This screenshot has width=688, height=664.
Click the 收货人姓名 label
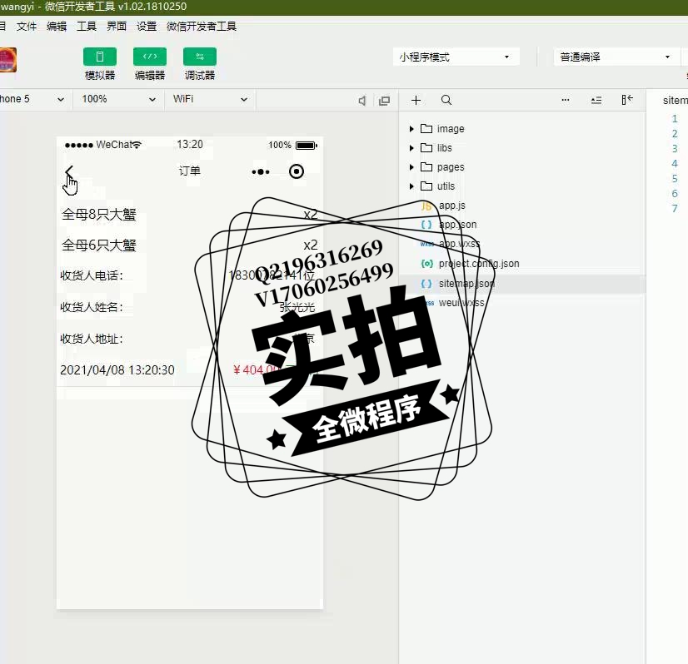coord(92,307)
